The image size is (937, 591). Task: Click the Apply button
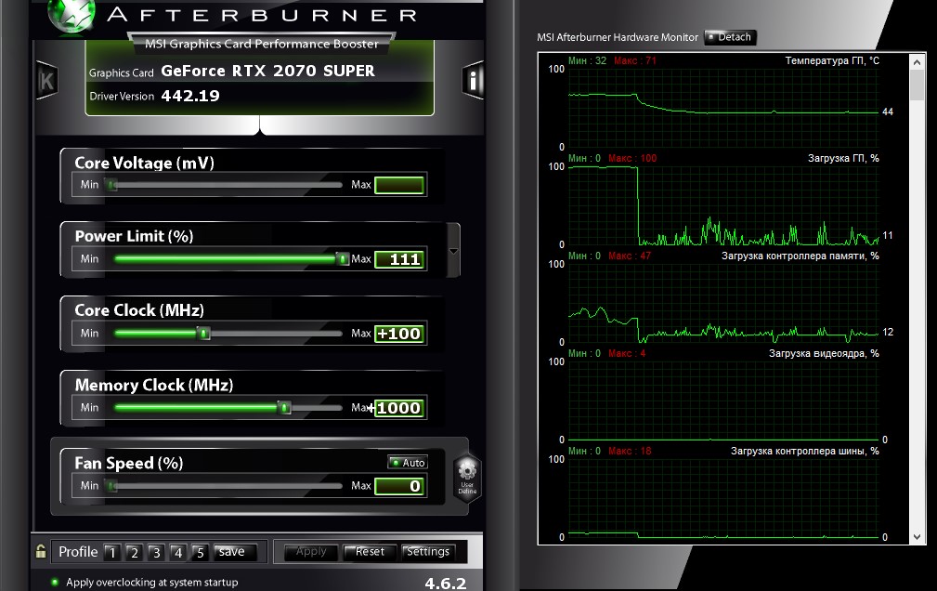[311, 552]
